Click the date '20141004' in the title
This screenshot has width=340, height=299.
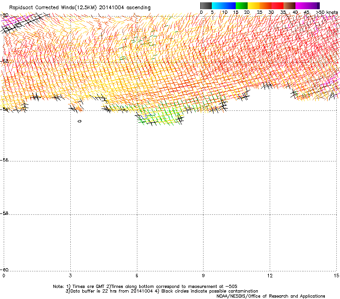coord(112,8)
